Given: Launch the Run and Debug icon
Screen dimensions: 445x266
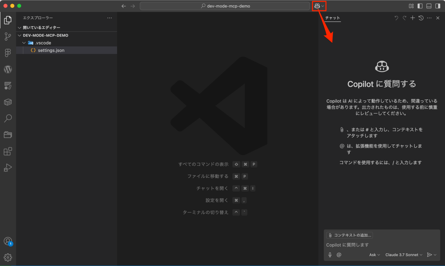Looking at the screenshot, I should point(8,168).
